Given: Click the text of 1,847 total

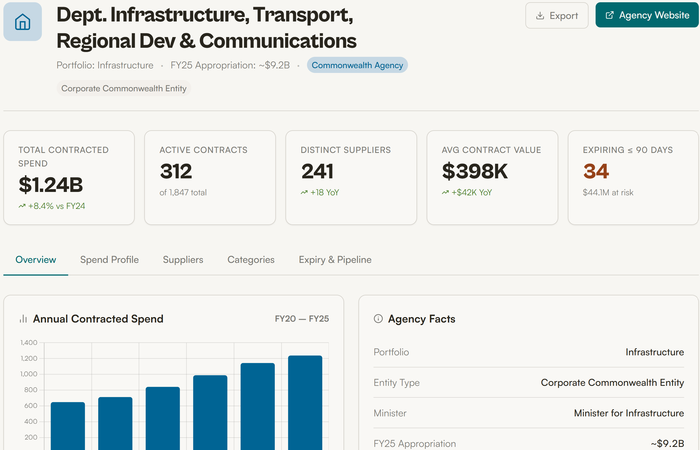Looking at the screenshot, I should click(x=183, y=192).
